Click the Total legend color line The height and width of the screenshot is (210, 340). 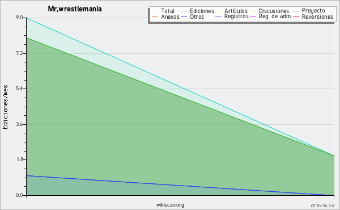pyautogui.click(x=155, y=11)
